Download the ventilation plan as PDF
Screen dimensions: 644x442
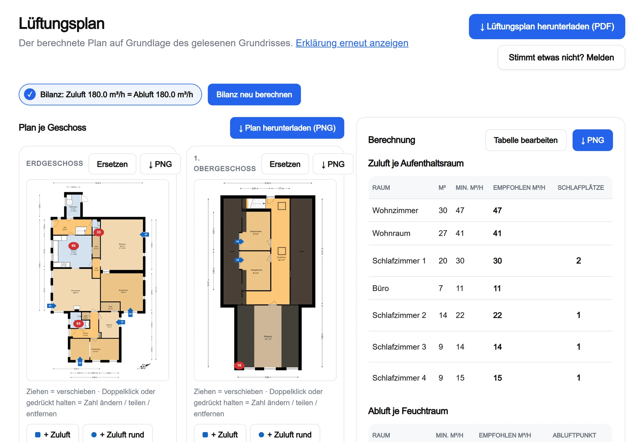pyautogui.click(x=547, y=26)
